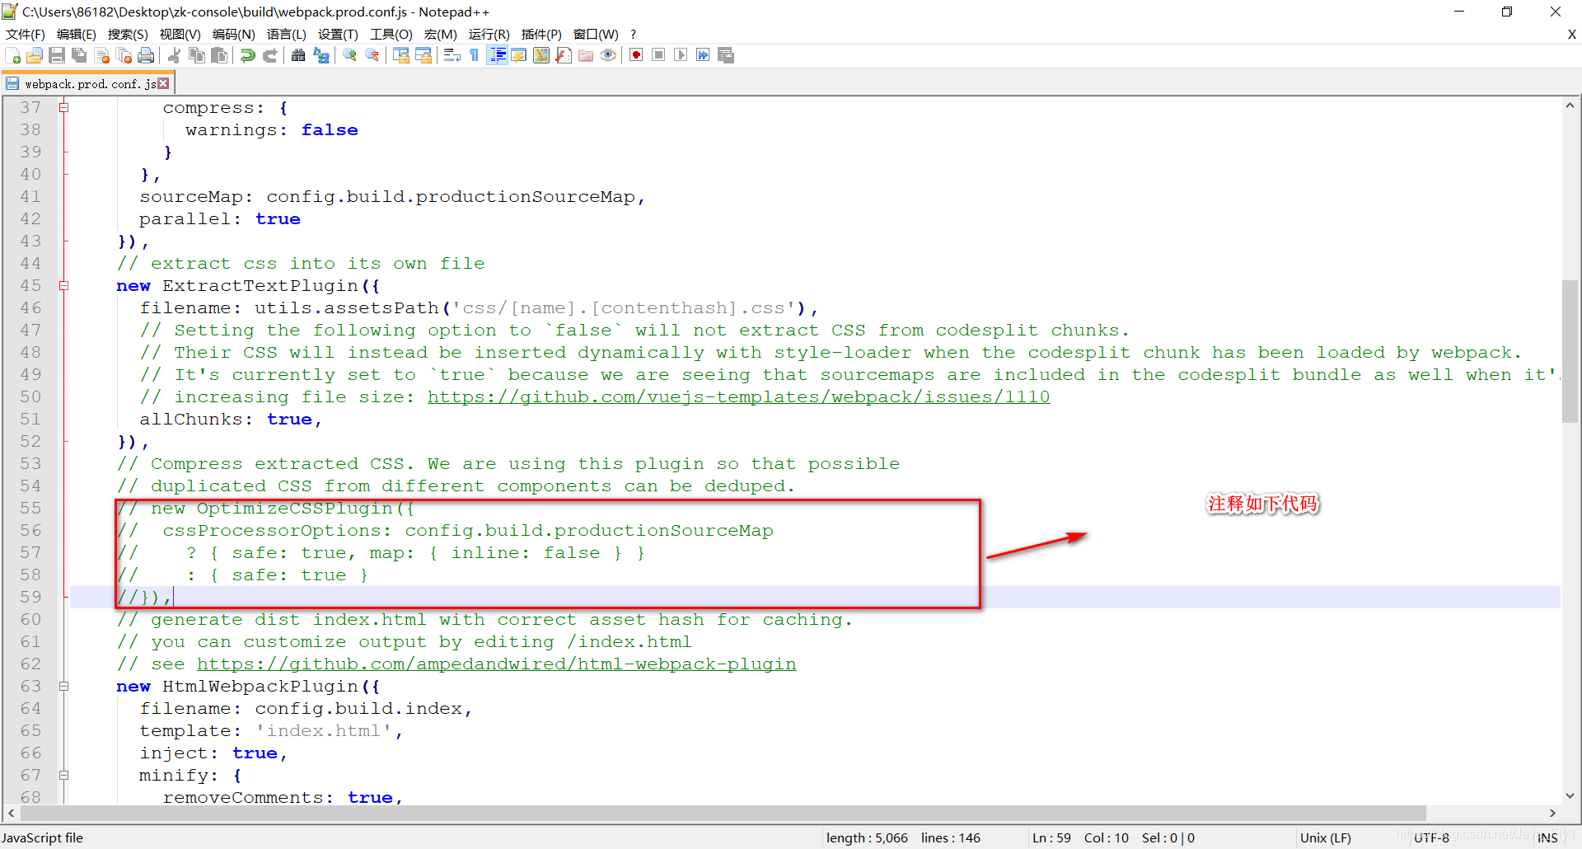Image resolution: width=1582 pixels, height=849 pixels.
Task: Open the html-webpack-plugin GitHub link
Action: tap(496, 664)
